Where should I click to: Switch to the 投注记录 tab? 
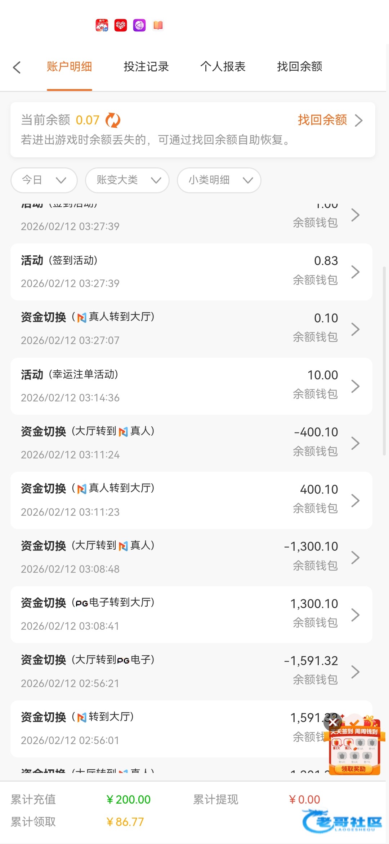[x=146, y=67]
